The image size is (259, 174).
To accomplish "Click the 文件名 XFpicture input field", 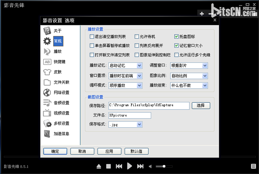I will point(130,115).
